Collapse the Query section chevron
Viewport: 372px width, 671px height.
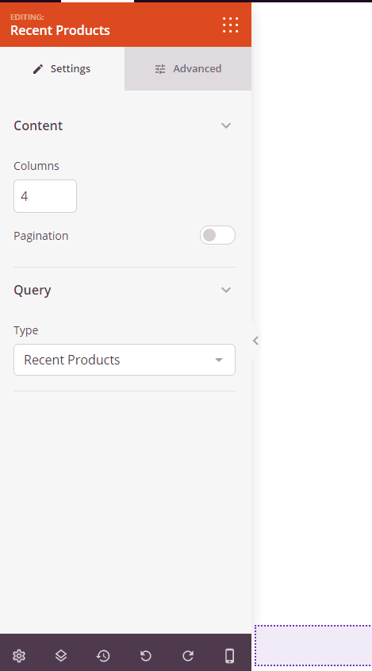[226, 290]
